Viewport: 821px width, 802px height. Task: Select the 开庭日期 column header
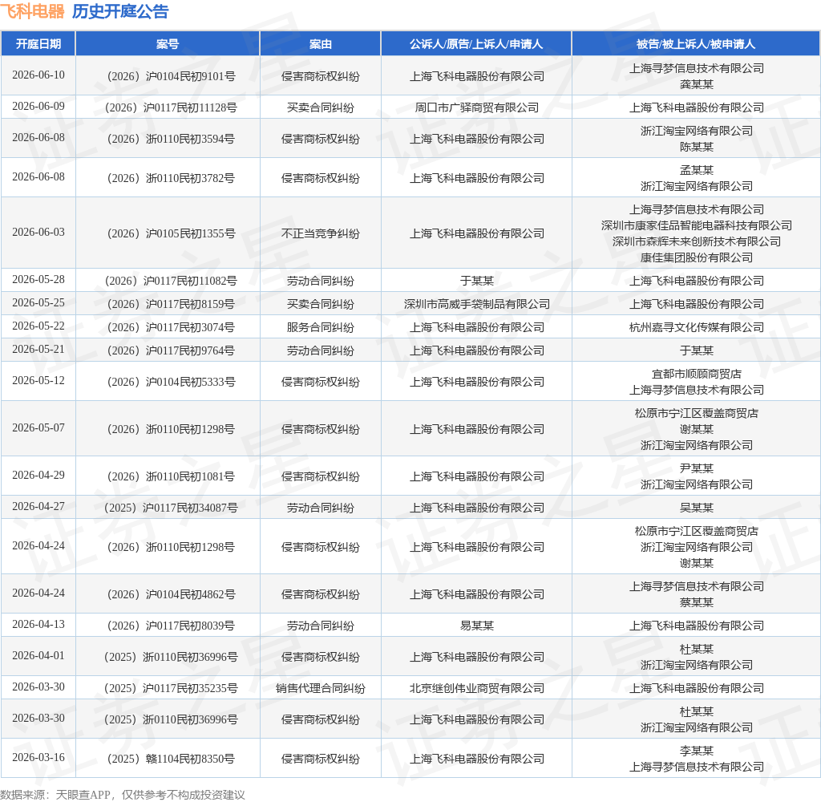(x=38, y=44)
